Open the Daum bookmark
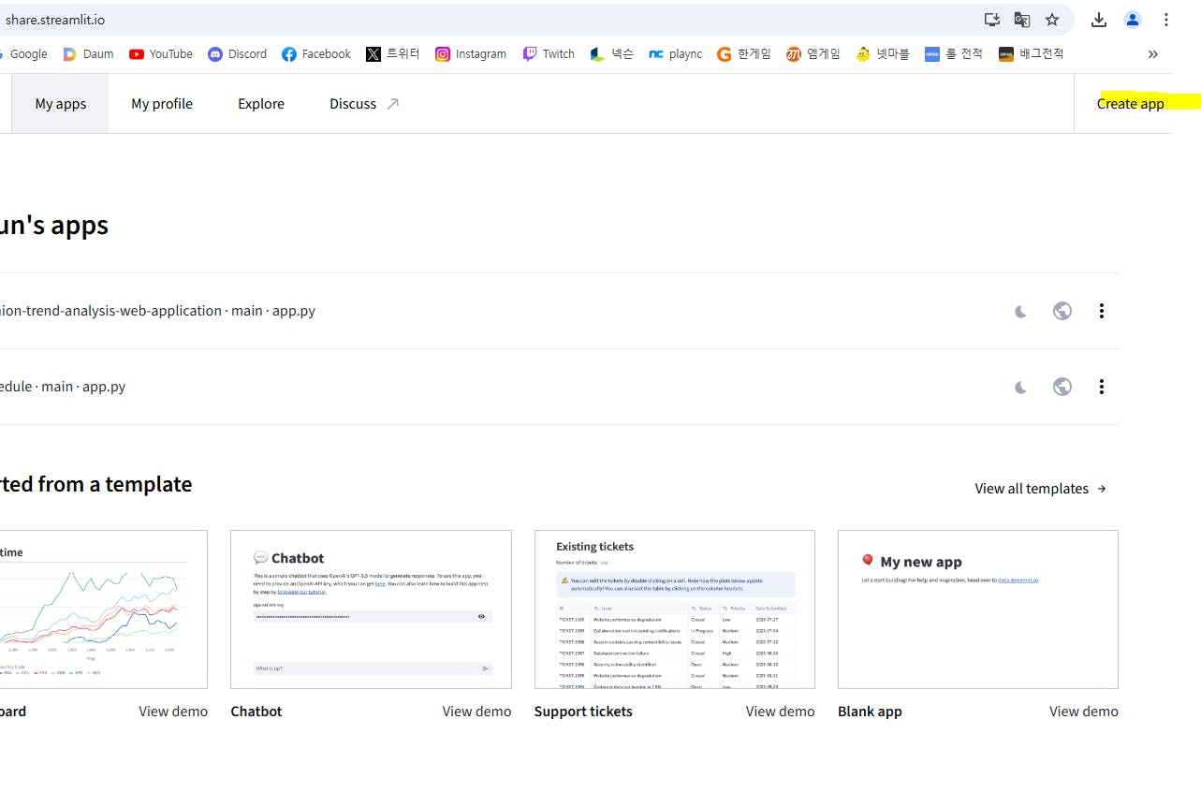This screenshot has height=793, width=1201. point(88,54)
